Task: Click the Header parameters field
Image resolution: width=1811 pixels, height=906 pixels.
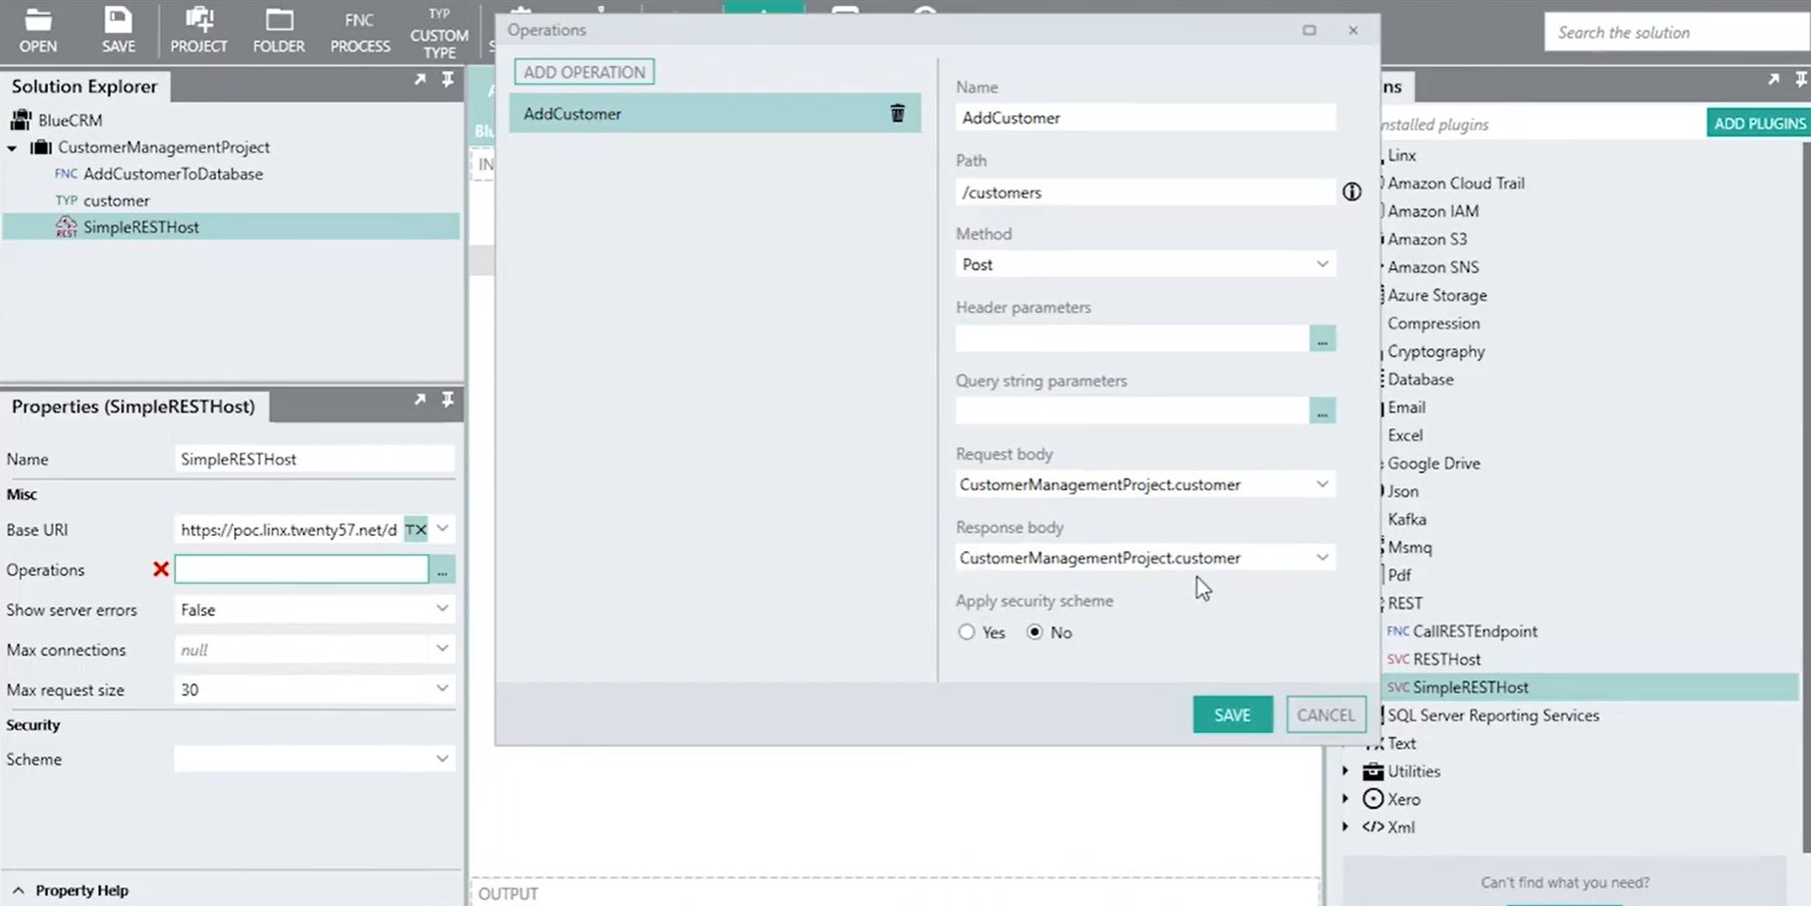Action: pos(1132,339)
